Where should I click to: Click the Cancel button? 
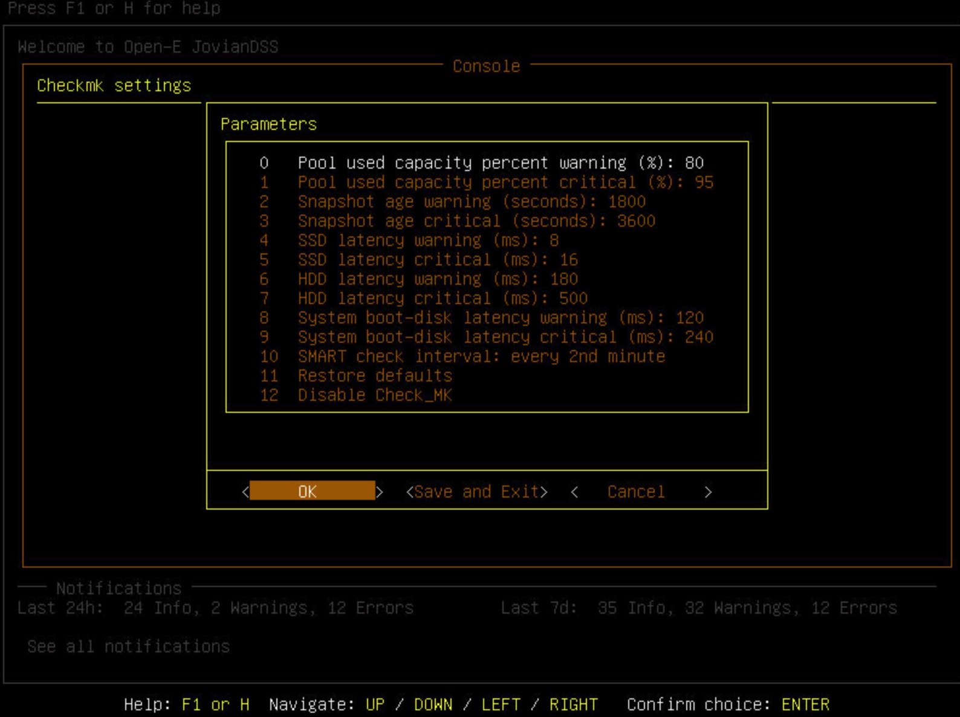pos(641,492)
